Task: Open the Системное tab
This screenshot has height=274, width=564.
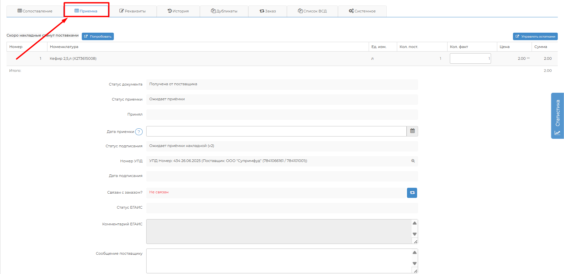Action: click(x=362, y=11)
